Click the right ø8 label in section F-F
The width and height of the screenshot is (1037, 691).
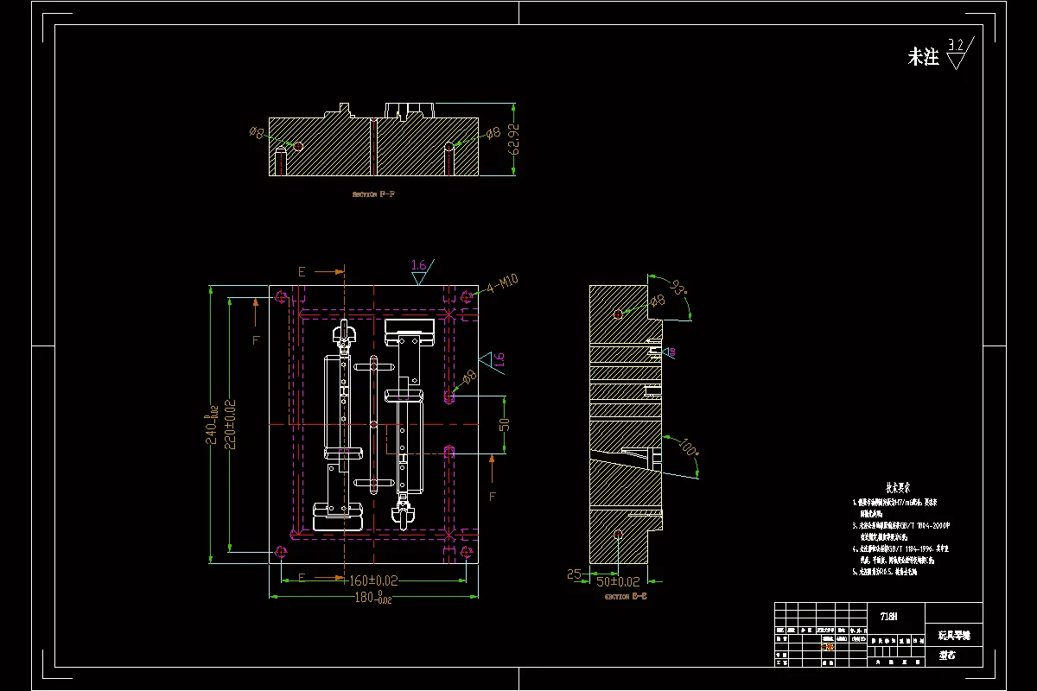point(493,133)
